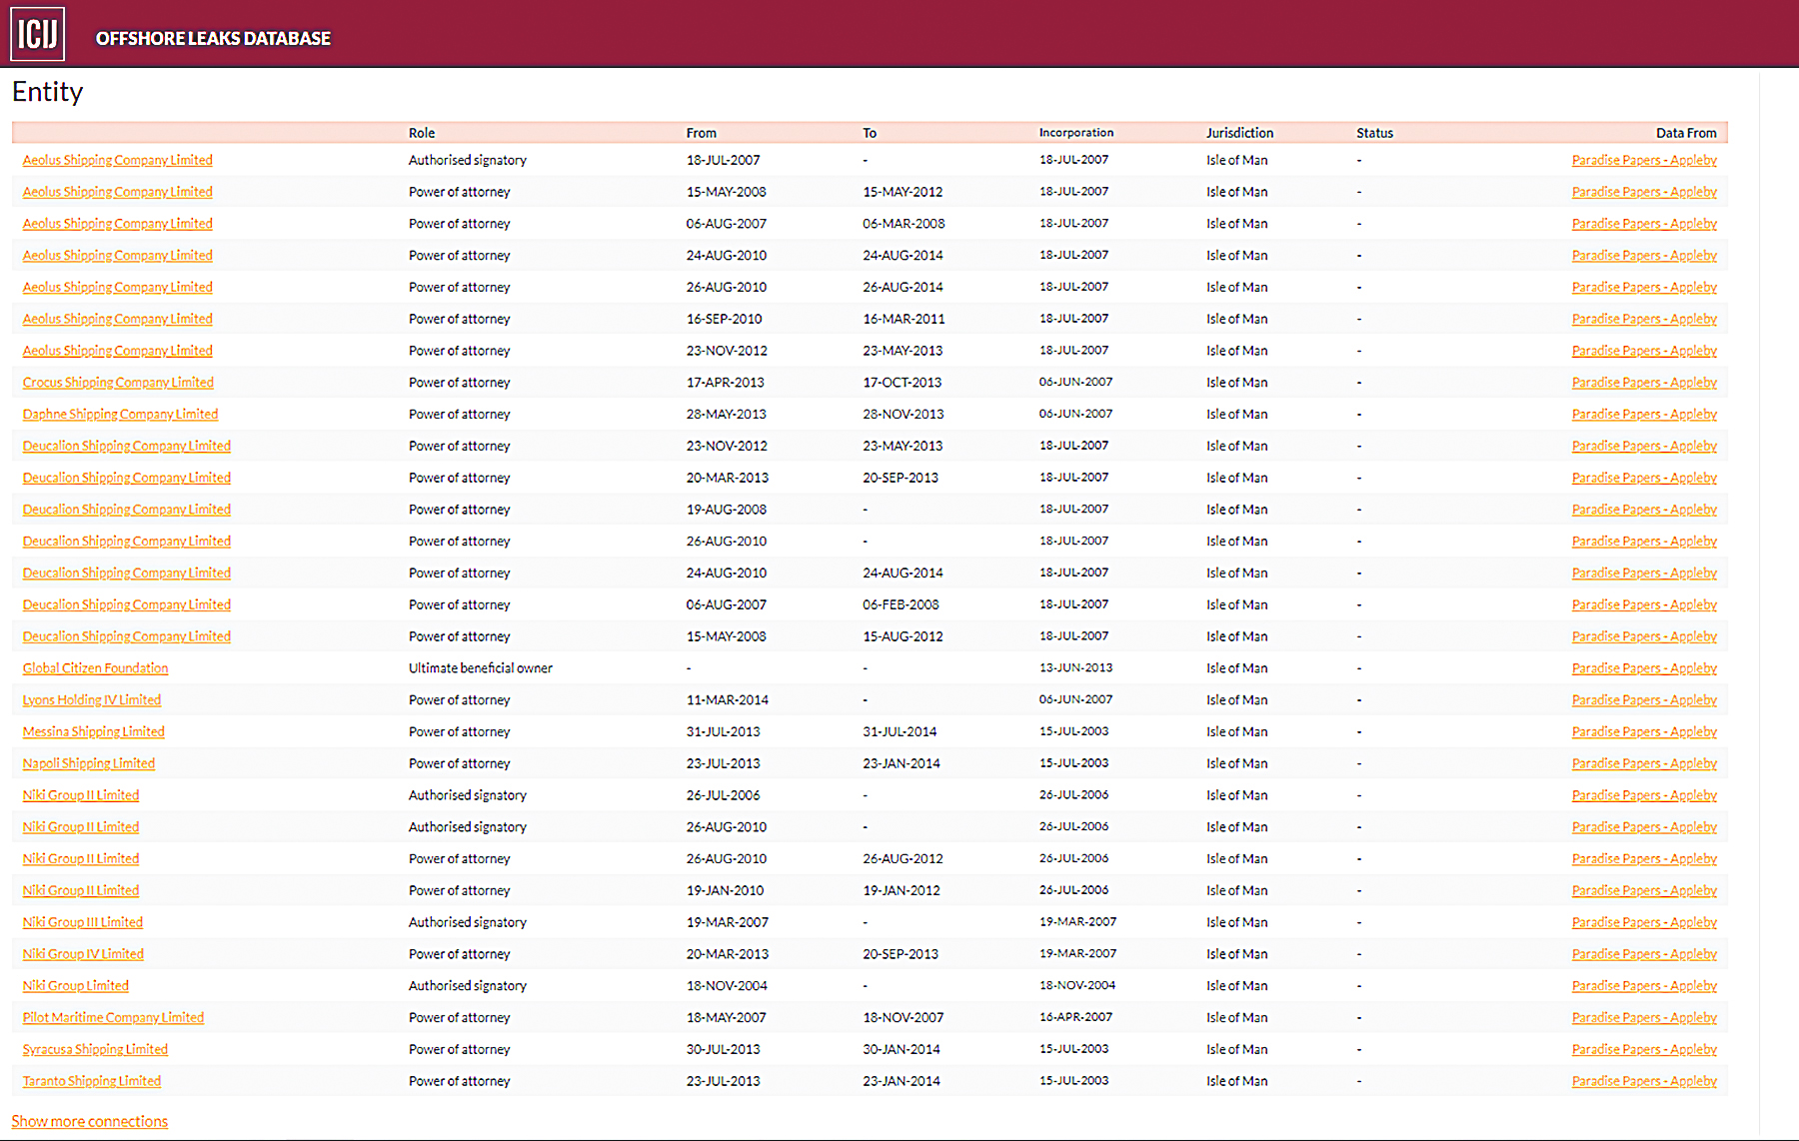
Task: Click the Entity page heading
Action: [48, 92]
